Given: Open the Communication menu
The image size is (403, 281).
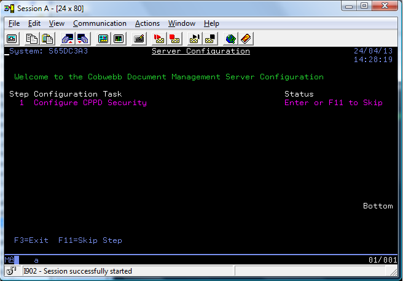Looking at the screenshot, I should (x=100, y=23).
